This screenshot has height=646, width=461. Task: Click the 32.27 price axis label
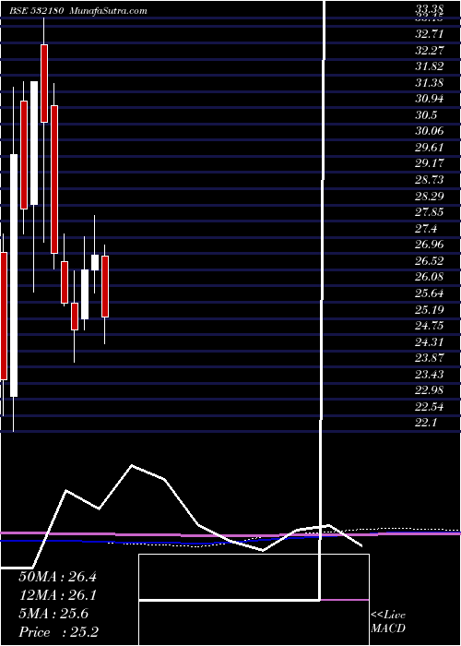430,51
